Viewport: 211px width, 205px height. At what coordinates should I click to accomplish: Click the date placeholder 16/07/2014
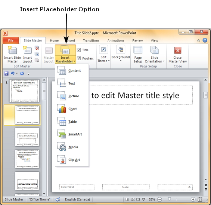[77, 187]
